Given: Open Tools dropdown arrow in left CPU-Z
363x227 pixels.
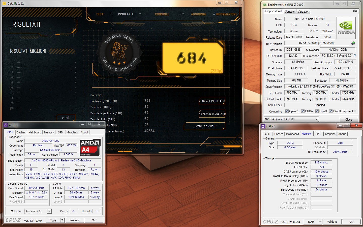Looking at the screenshot, I should click(x=62, y=220).
